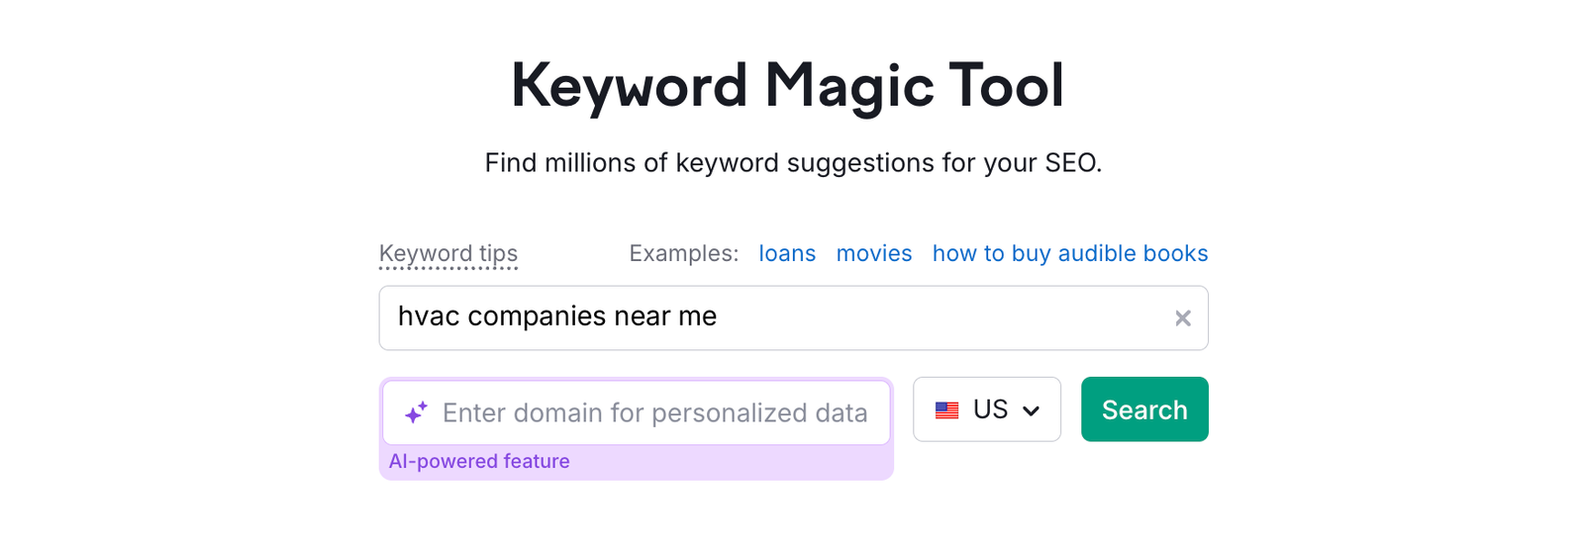Expand the country chevron arrow
Screen dimensions: 1584x542
click(1031, 410)
